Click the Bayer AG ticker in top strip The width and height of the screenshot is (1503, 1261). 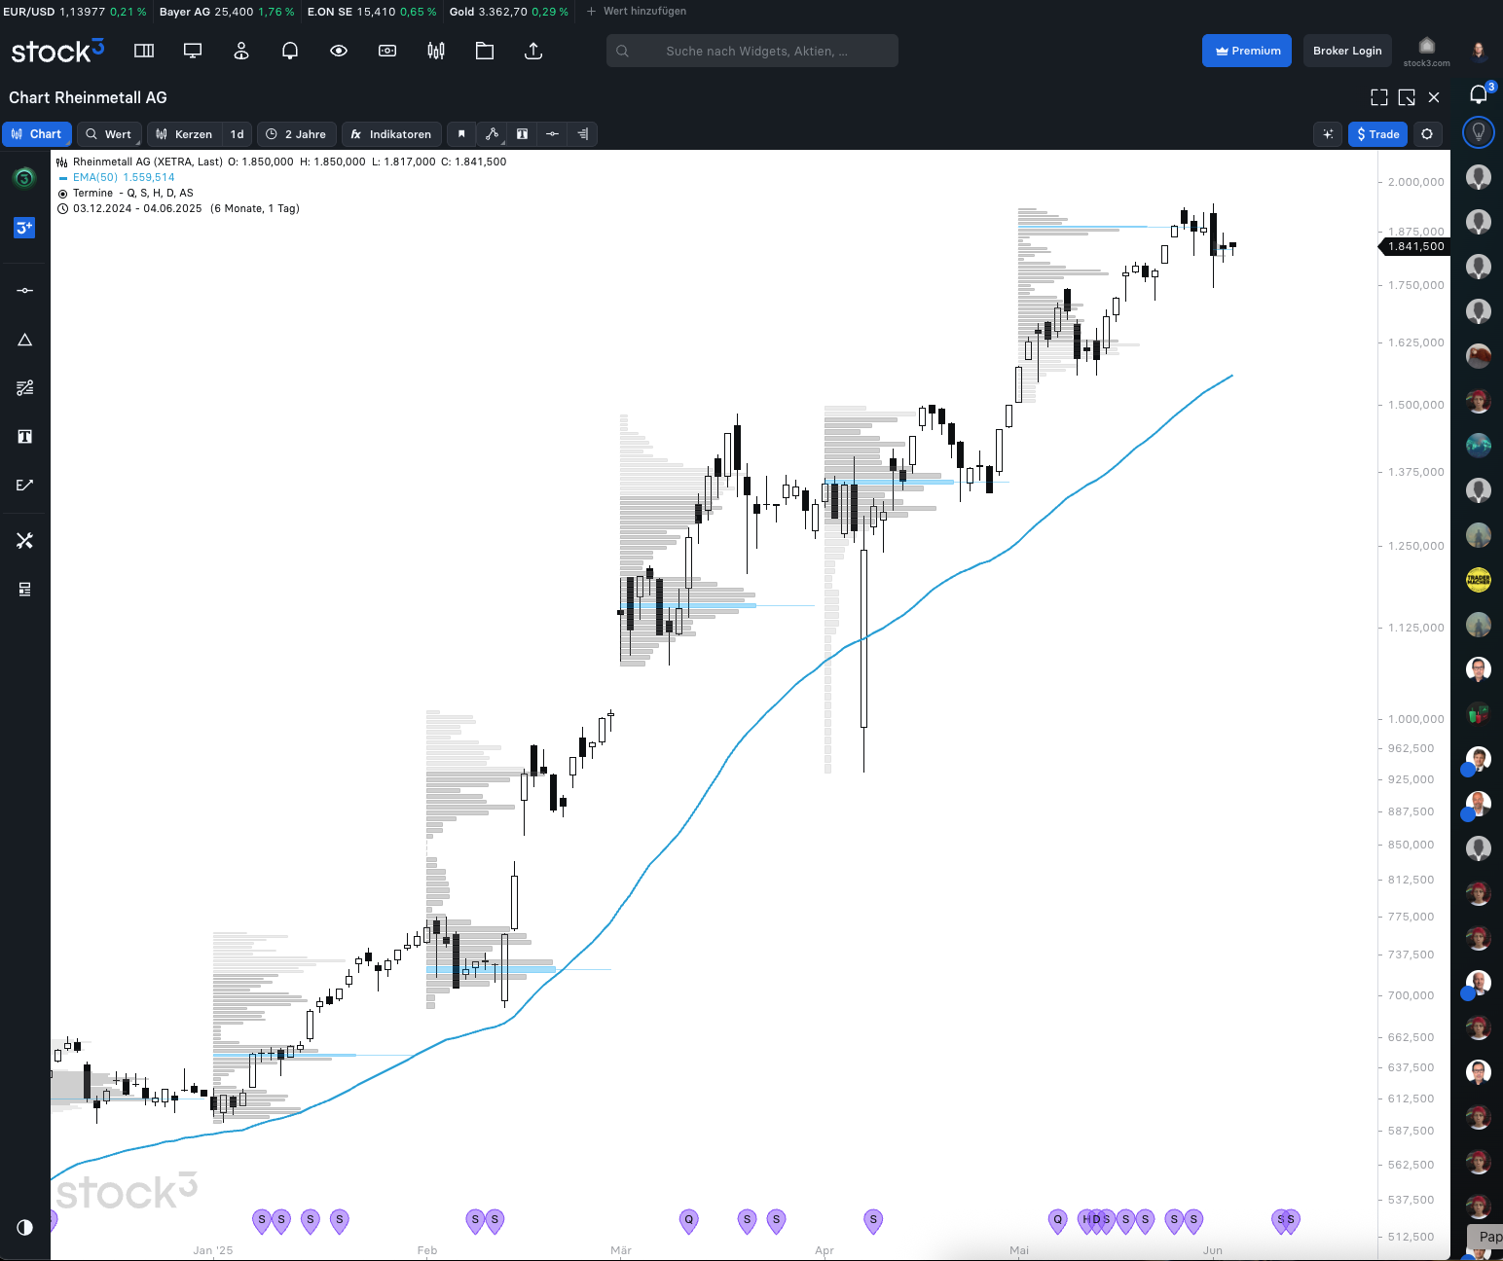pyautogui.click(x=227, y=12)
